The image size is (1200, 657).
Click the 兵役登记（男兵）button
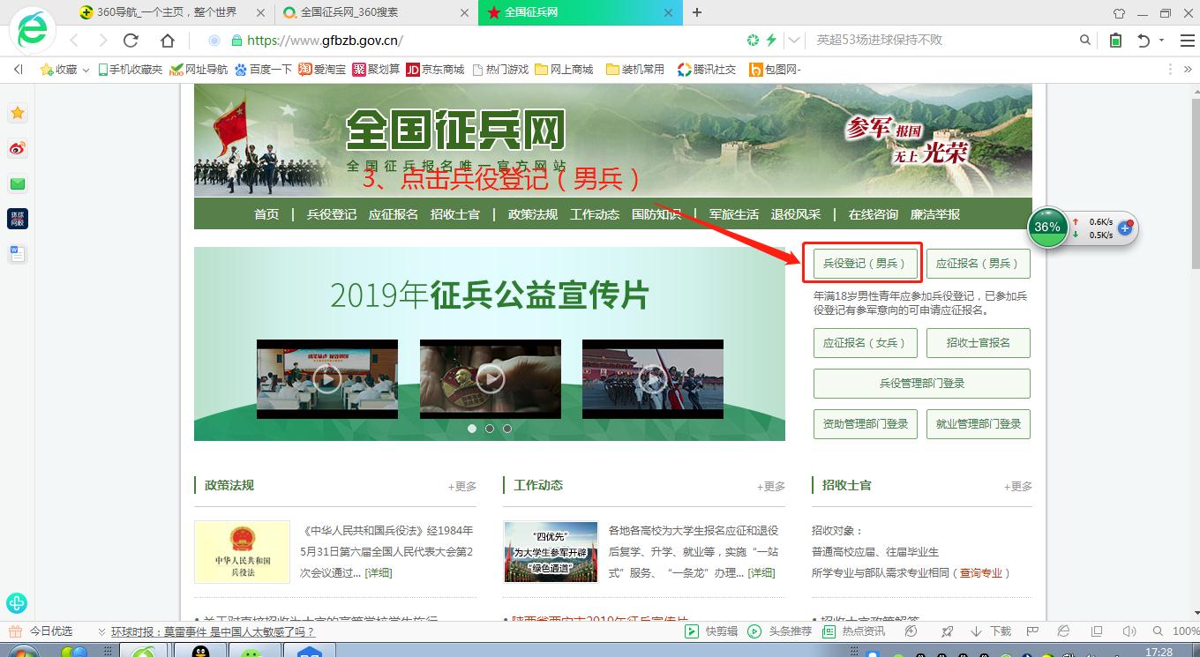coord(863,264)
